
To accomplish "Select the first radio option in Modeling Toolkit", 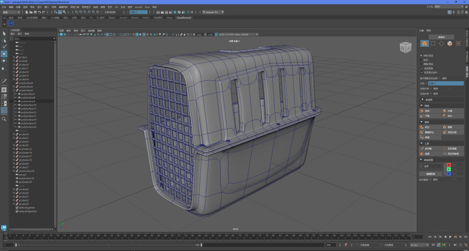I will (422, 56).
